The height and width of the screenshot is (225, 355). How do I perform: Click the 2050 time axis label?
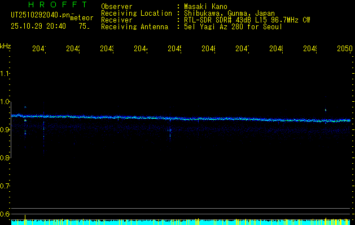point(345,48)
